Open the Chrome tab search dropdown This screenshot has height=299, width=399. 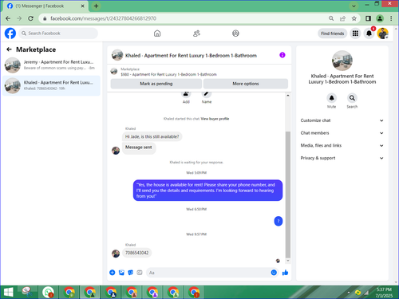tap(354, 6)
